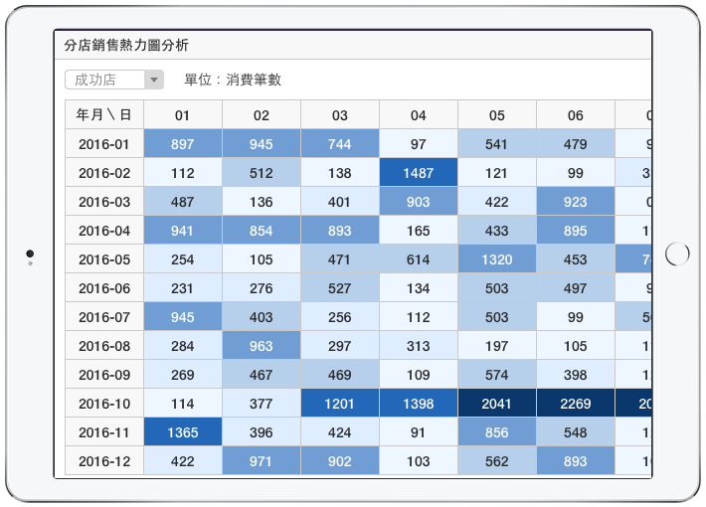Select row label 2016-10
This screenshot has height=507, width=706.
(x=104, y=404)
